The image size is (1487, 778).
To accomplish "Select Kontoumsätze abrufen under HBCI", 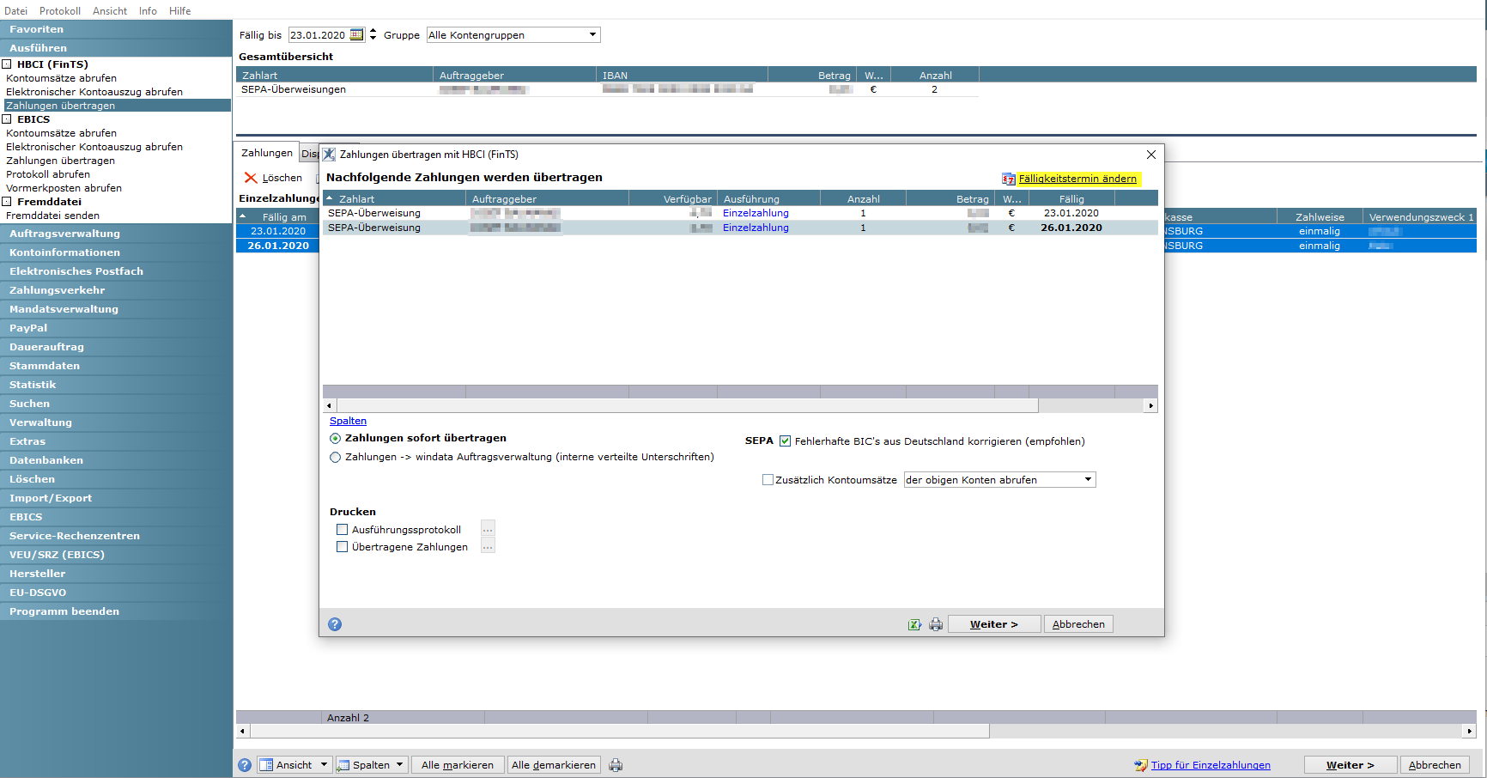I will click(x=61, y=78).
